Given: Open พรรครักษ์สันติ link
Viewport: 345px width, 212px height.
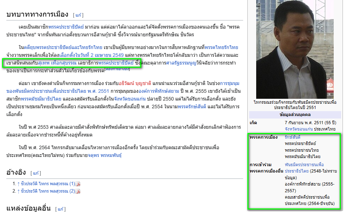Looking at the screenshot, I should tap(192, 107).
